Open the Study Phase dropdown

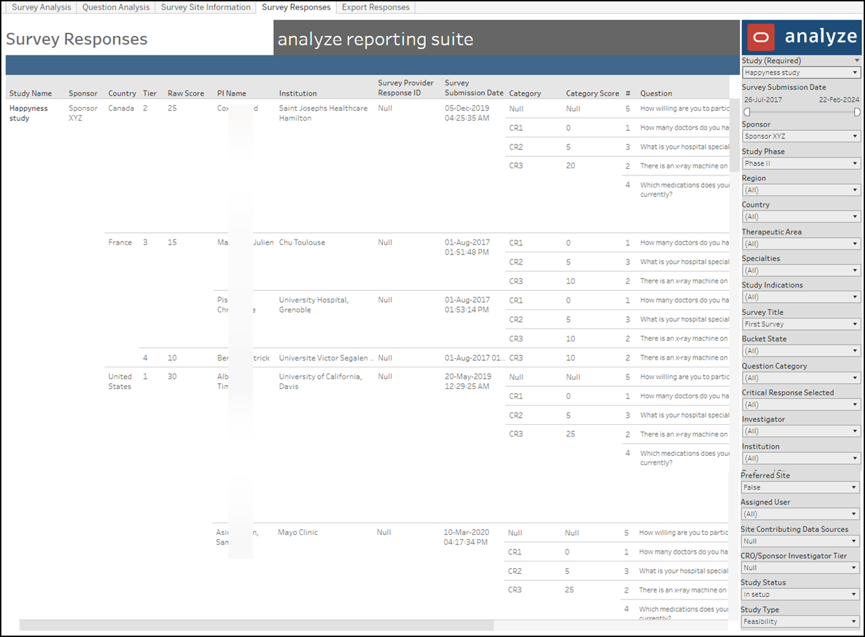pos(801,163)
